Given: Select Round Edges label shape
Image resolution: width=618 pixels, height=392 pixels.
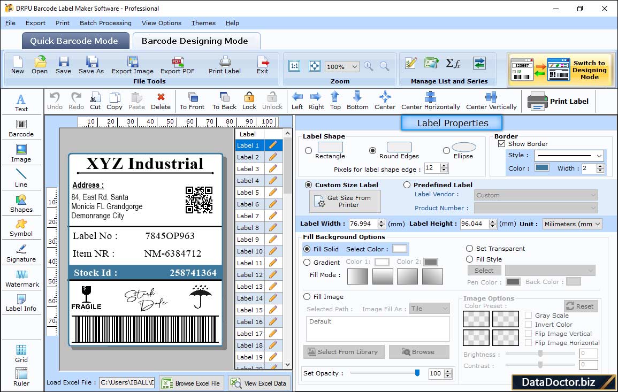Looking at the screenshot, I should [x=372, y=150].
